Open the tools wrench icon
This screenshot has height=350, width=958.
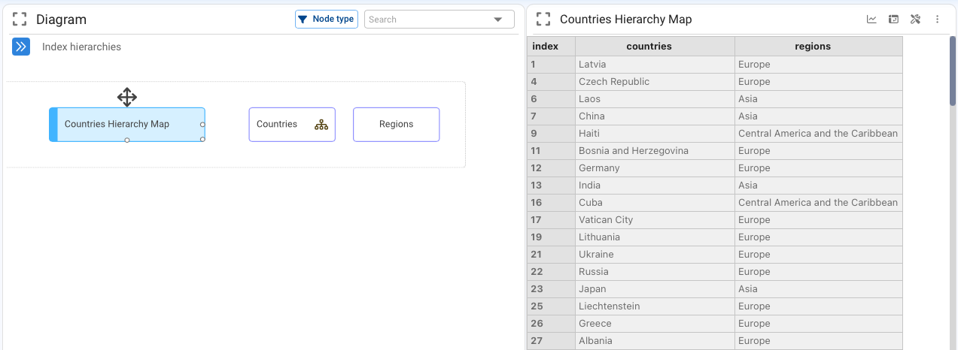[x=915, y=20]
